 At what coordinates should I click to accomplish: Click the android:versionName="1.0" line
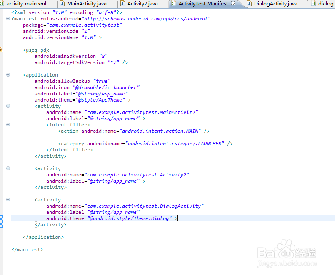pyautogui.click(x=62, y=37)
